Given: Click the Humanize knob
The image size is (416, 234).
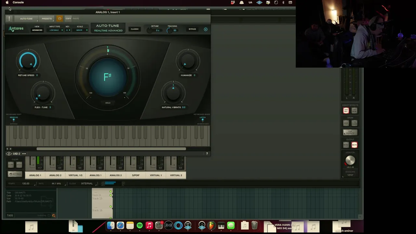Looking at the screenshot, I should tap(188, 61).
